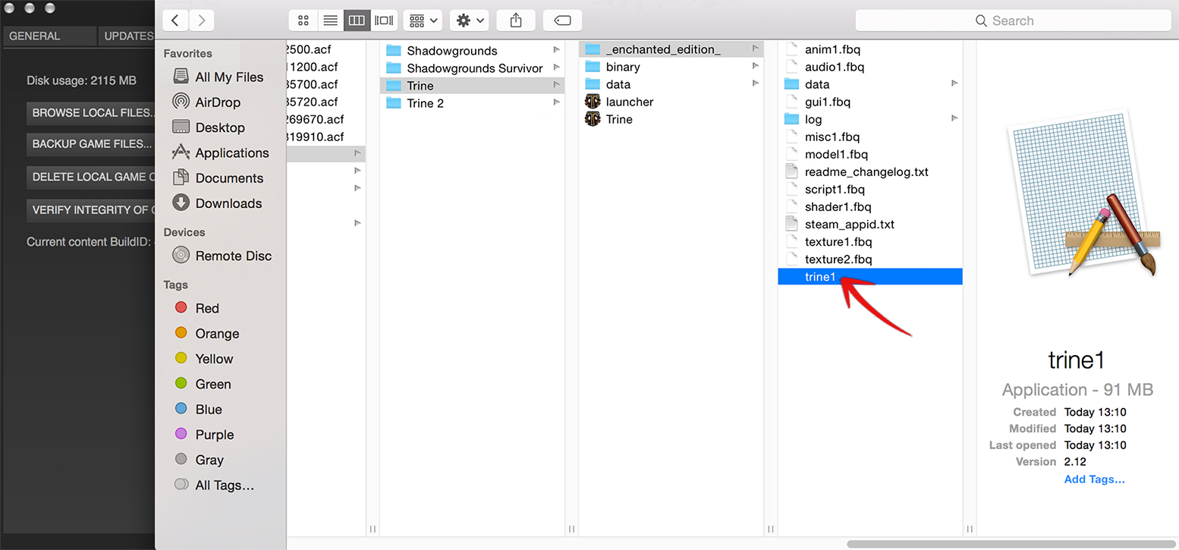Image resolution: width=1179 pixels, height=550 pixels.
Task: Open the arrange items dropdown
Action: point(423,20)
